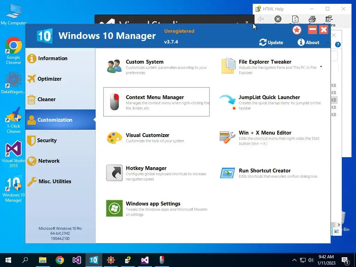
Task: Click the orange gear taskbar icon
Action: [111, 260]
